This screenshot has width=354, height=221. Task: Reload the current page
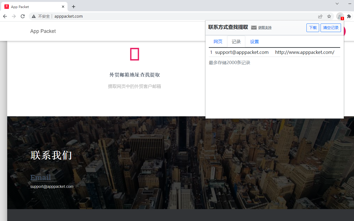[22, 16]
